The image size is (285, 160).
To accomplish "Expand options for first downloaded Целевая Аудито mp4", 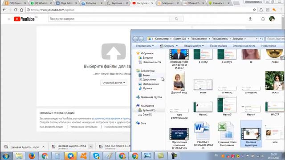I will (x=44, y=147).
